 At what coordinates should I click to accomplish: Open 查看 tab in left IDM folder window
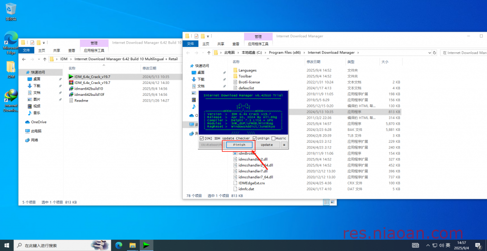pyautogui.click(x=72, y=50)
